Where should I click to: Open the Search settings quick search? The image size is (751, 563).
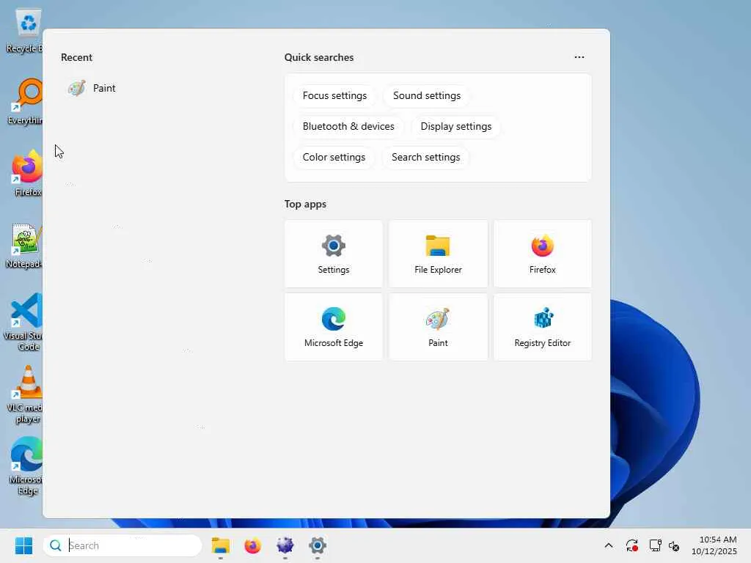tap(425, 157)
